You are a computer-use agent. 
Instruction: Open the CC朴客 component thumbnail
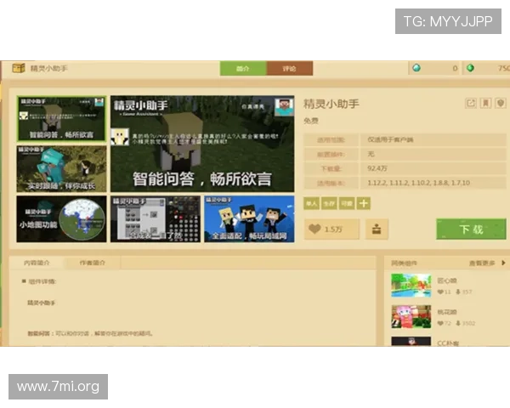[x=411, y=342]
